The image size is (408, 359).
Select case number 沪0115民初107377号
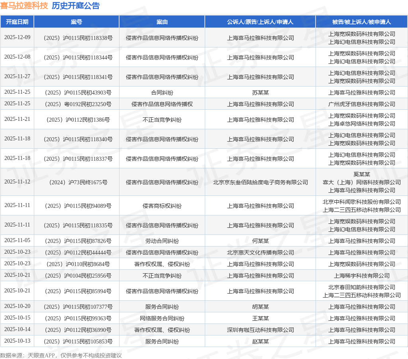coord(78,307)
